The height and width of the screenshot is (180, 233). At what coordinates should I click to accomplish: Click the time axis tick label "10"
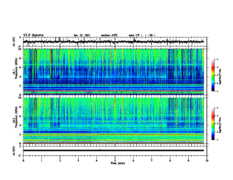point(207,161)
